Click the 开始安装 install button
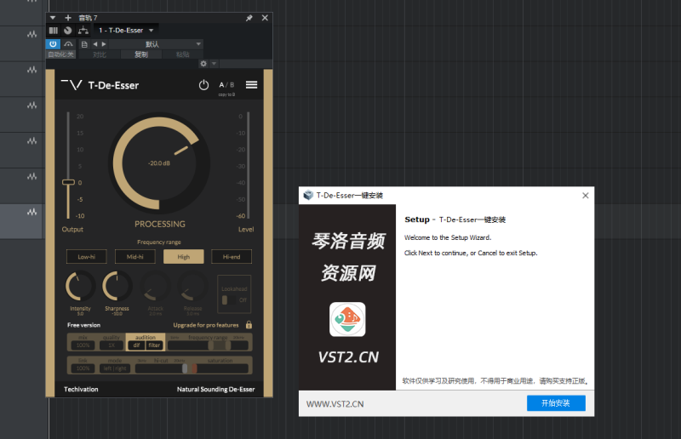 click(556, 403)
